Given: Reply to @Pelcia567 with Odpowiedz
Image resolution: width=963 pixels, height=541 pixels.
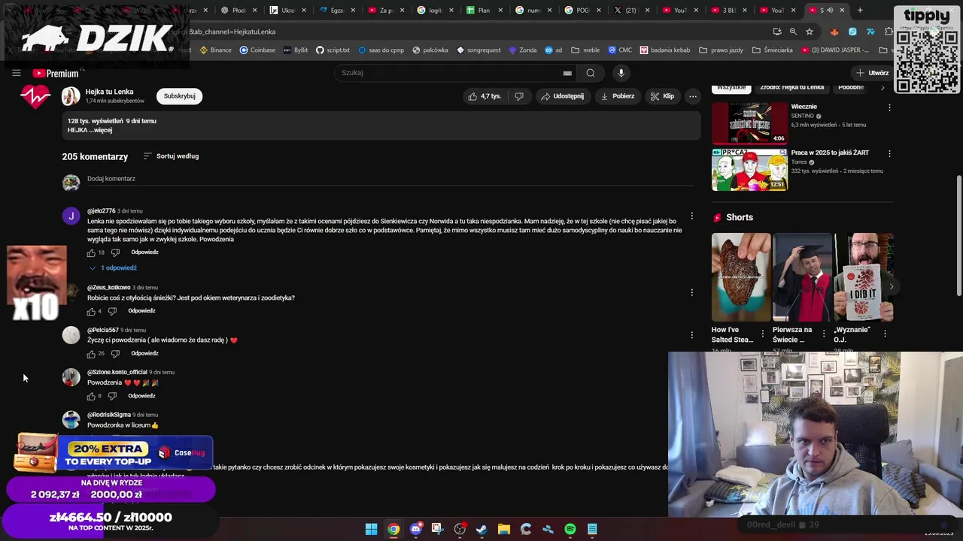Looking at the screenshot, I should 144,353.
